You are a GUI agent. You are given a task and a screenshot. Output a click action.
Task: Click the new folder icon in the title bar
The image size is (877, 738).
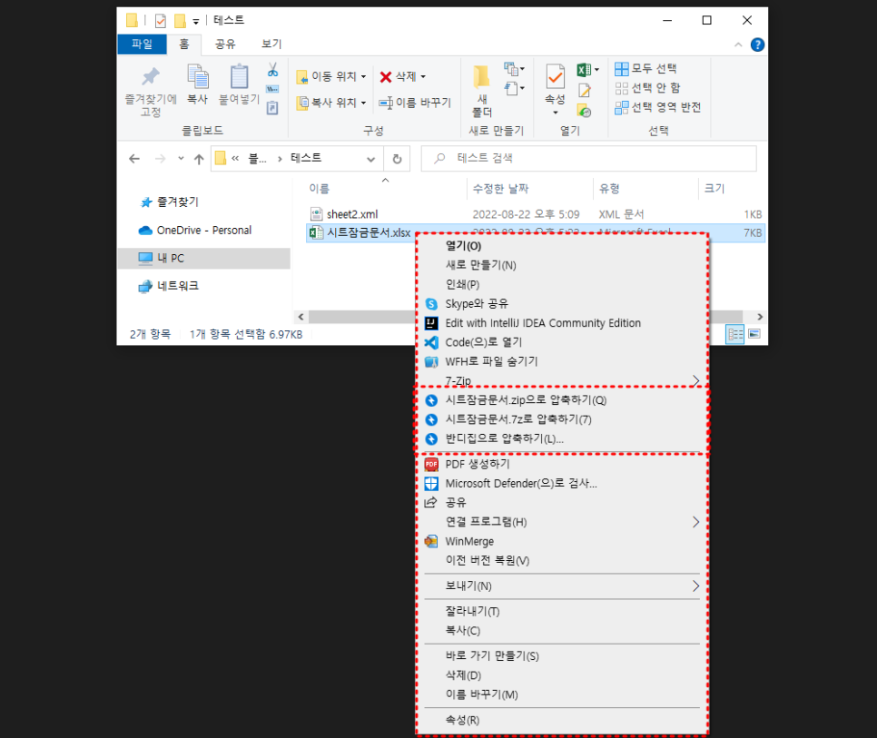[180, 21]
